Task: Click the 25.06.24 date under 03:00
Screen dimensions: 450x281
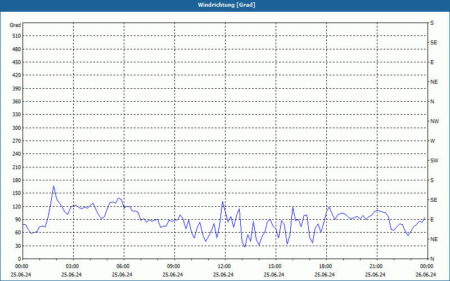Action: pyautogui.click(x=71, y=275)
